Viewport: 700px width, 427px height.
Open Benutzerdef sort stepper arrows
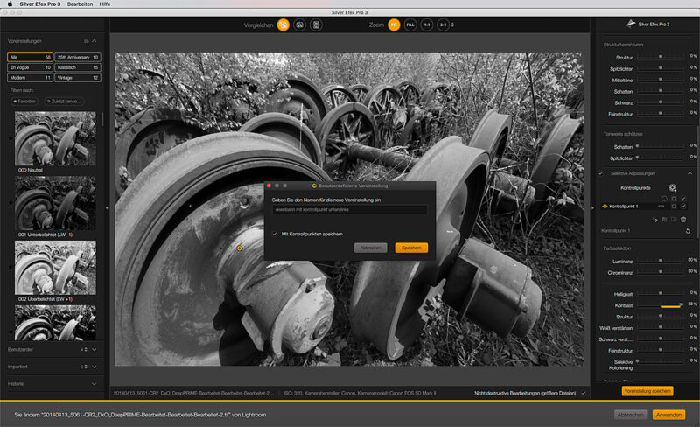point(86,350)
